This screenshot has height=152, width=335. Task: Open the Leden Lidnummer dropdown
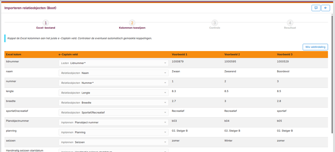tap(113, 63)
